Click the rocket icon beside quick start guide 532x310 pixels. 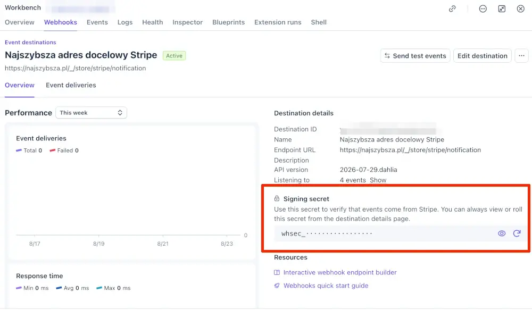click(277, 286)
